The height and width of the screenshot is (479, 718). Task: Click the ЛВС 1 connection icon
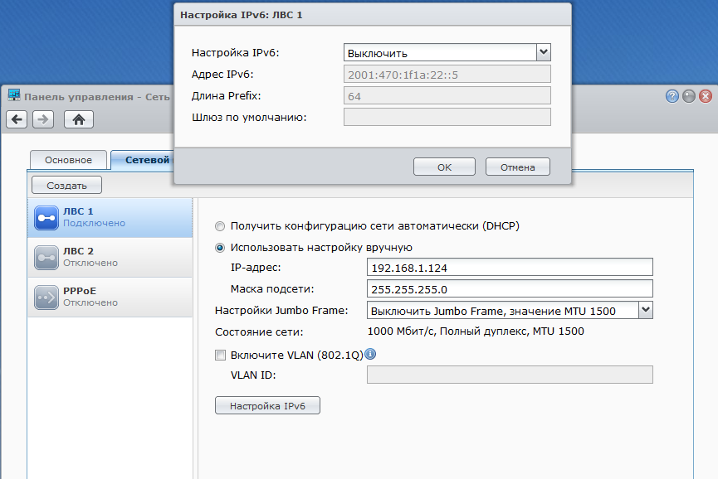(x=46, y=218)
